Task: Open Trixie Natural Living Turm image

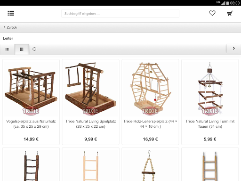Action: [210, 88]
